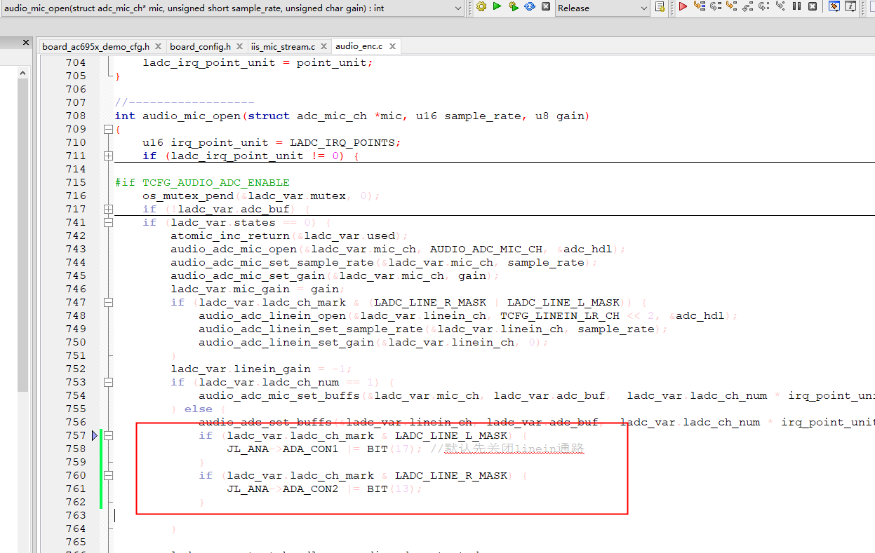Image resolution: width=875 pixels, height=553 pixels.
Task: Close the left side panel
Action: pyautogui.click(x=26, y=43)
